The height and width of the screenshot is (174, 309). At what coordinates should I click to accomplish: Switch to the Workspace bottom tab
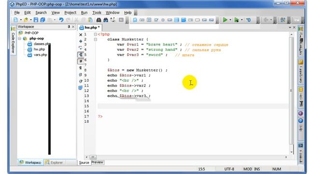(x=30, y=162)
